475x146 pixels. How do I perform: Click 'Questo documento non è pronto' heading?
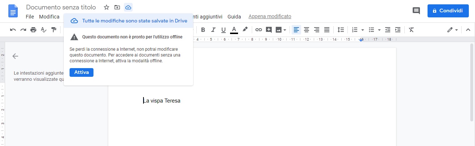click(x=132, y=37)
